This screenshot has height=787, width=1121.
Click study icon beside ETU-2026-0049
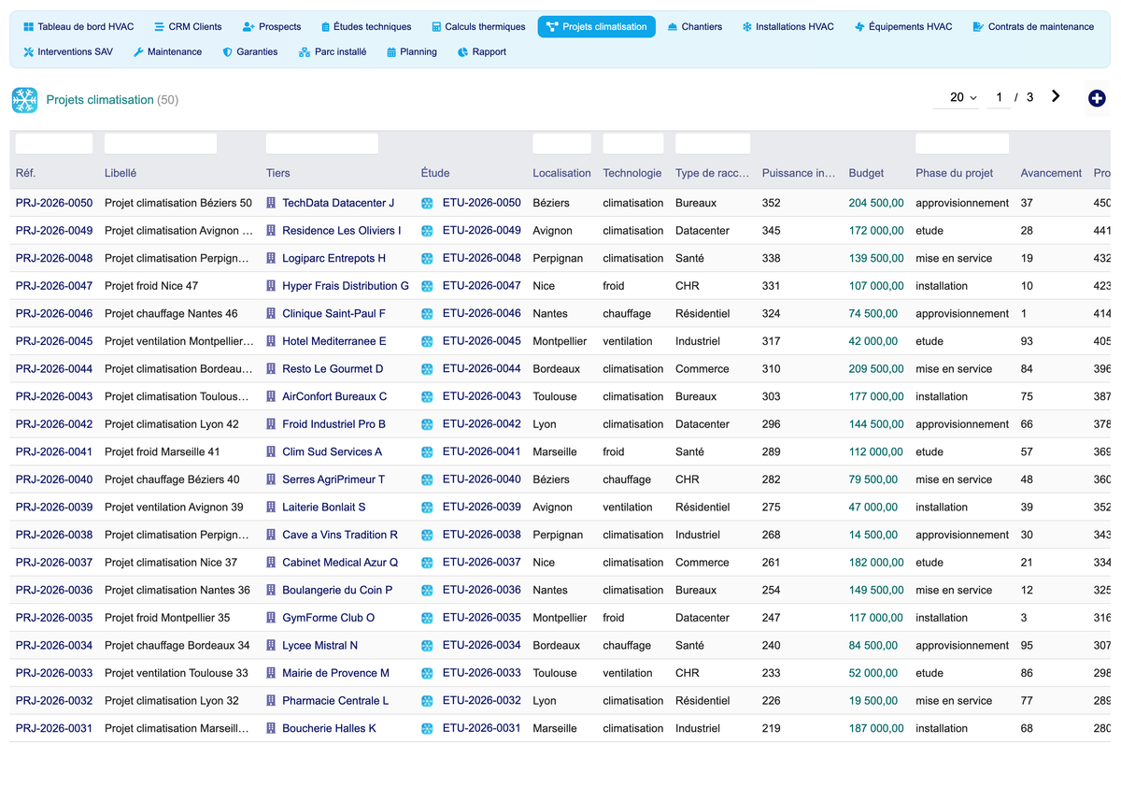[427, 231]
